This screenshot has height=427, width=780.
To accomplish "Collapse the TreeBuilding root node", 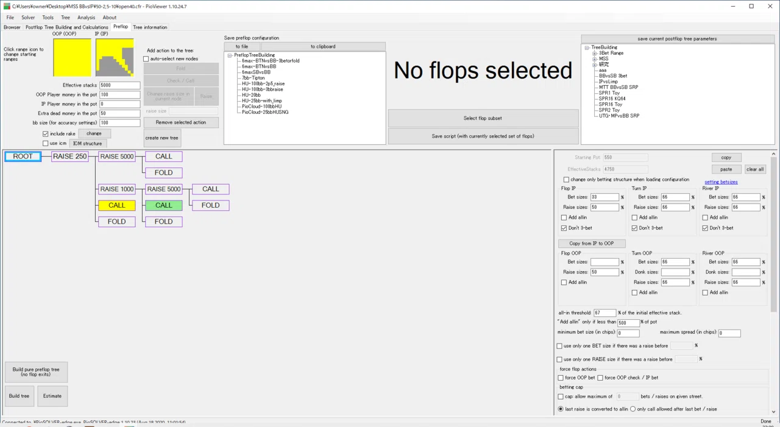I will click(587, 48).
